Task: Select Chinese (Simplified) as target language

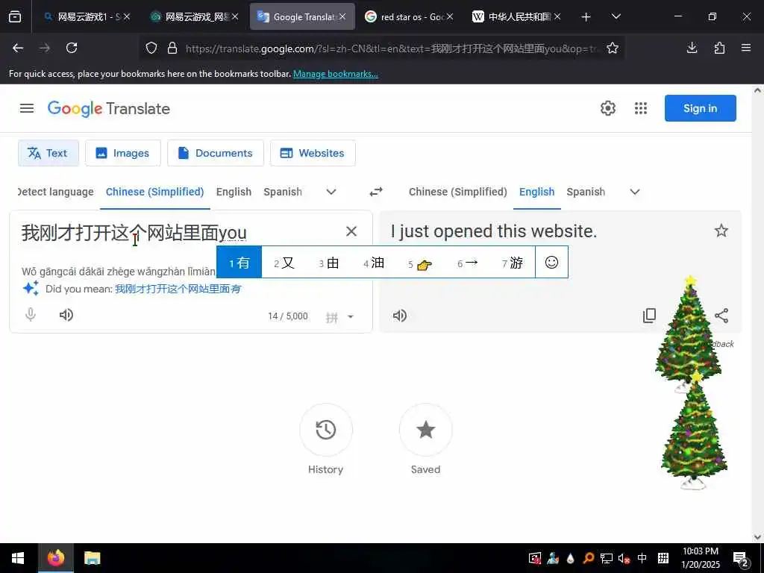Action: (x=457, y=192)
